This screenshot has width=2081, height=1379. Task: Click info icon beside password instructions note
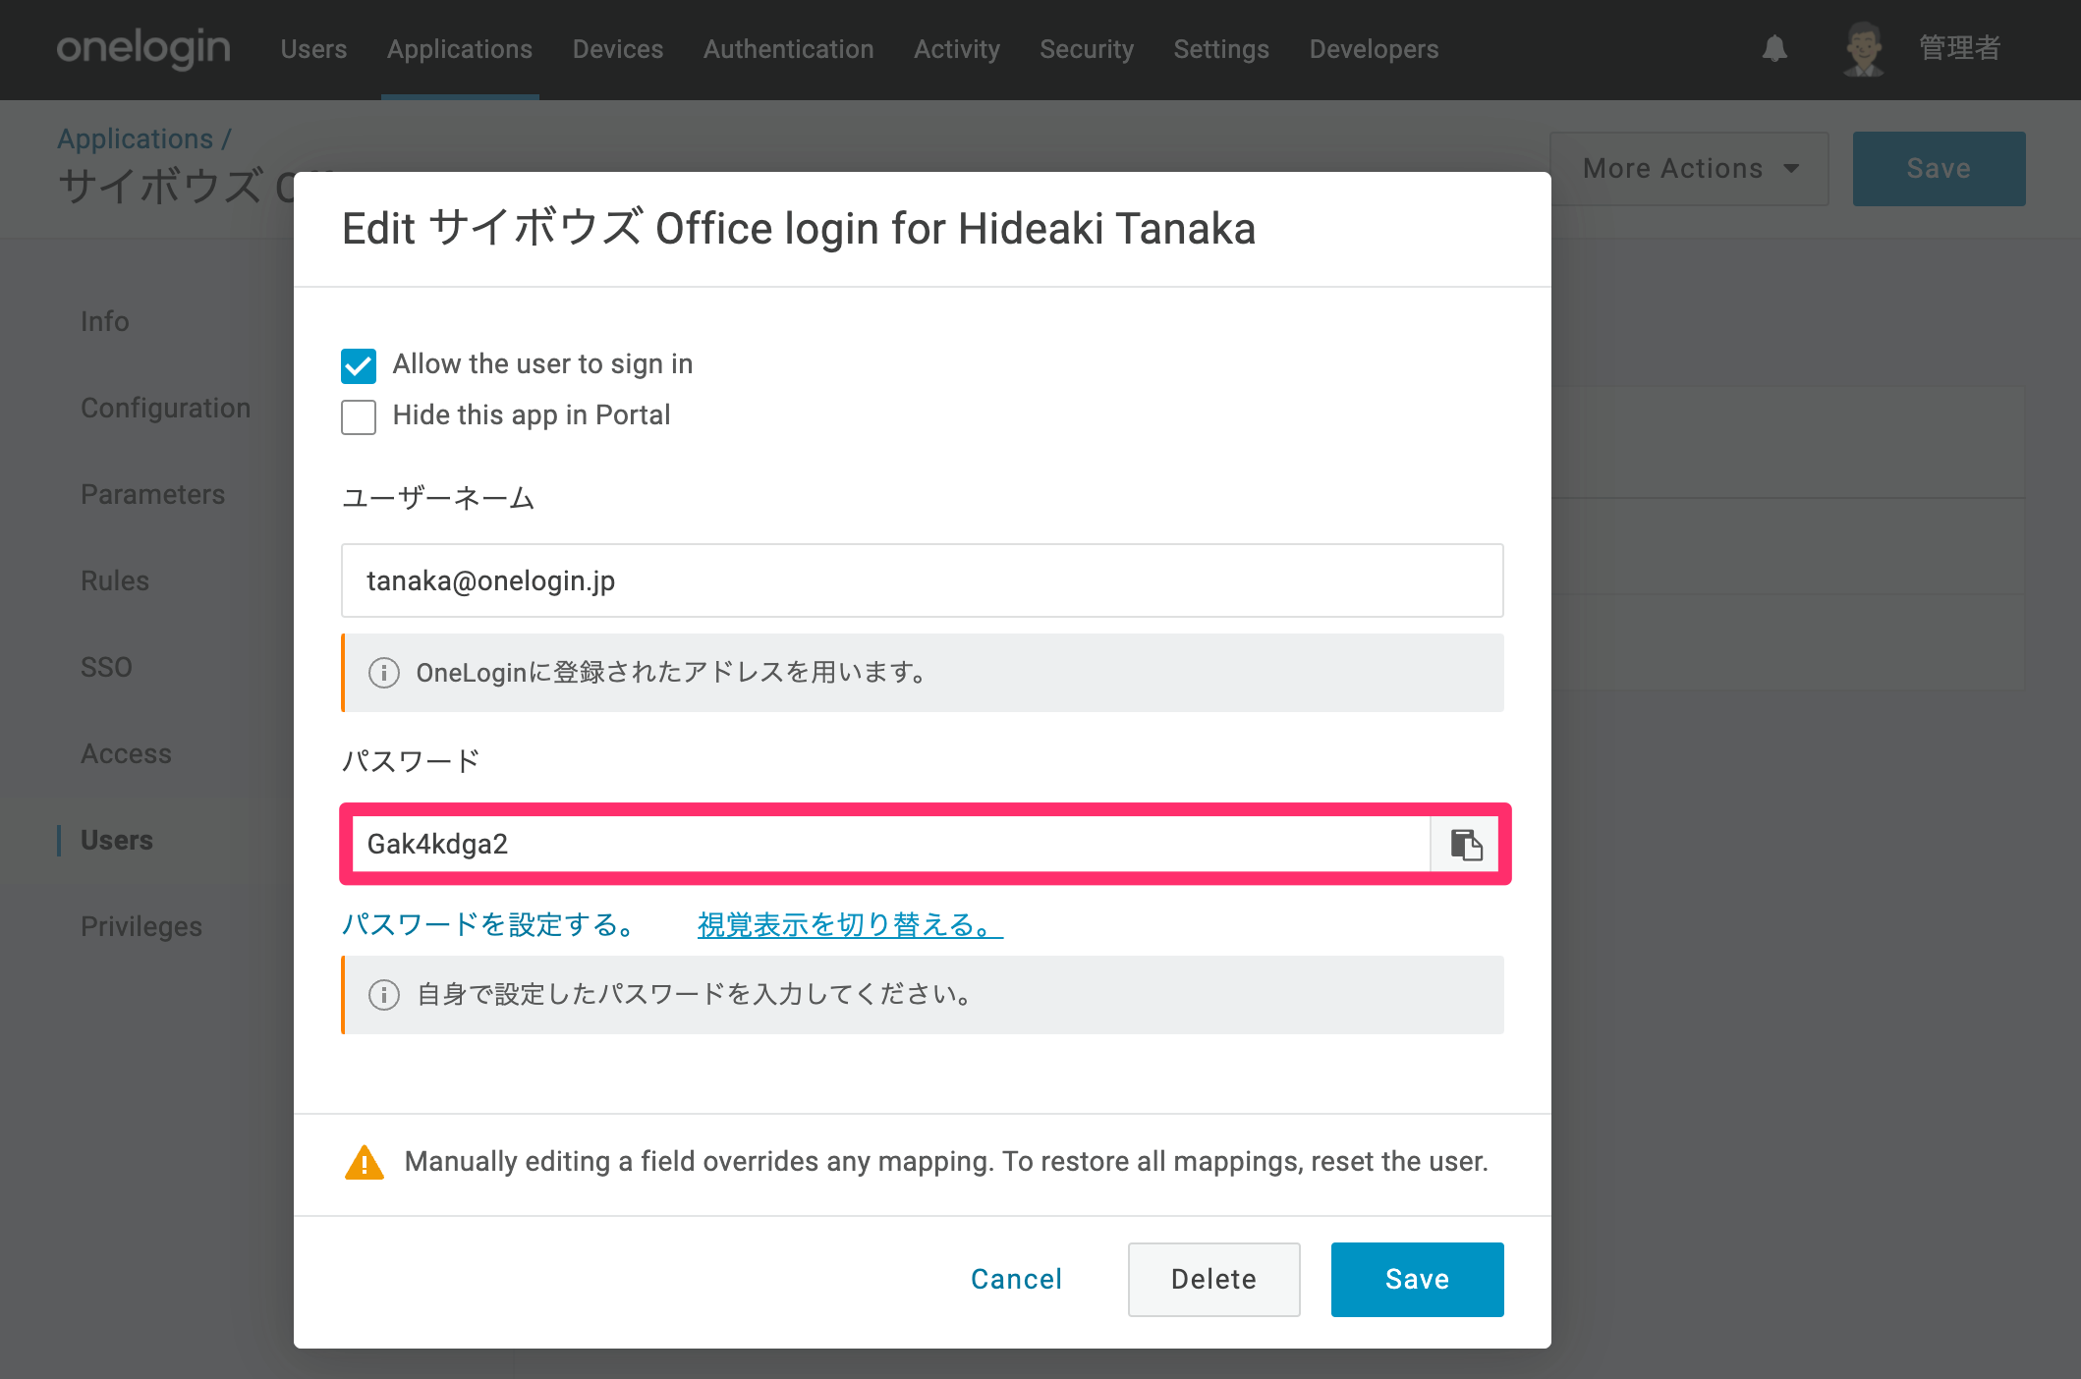tap(383, 995)
